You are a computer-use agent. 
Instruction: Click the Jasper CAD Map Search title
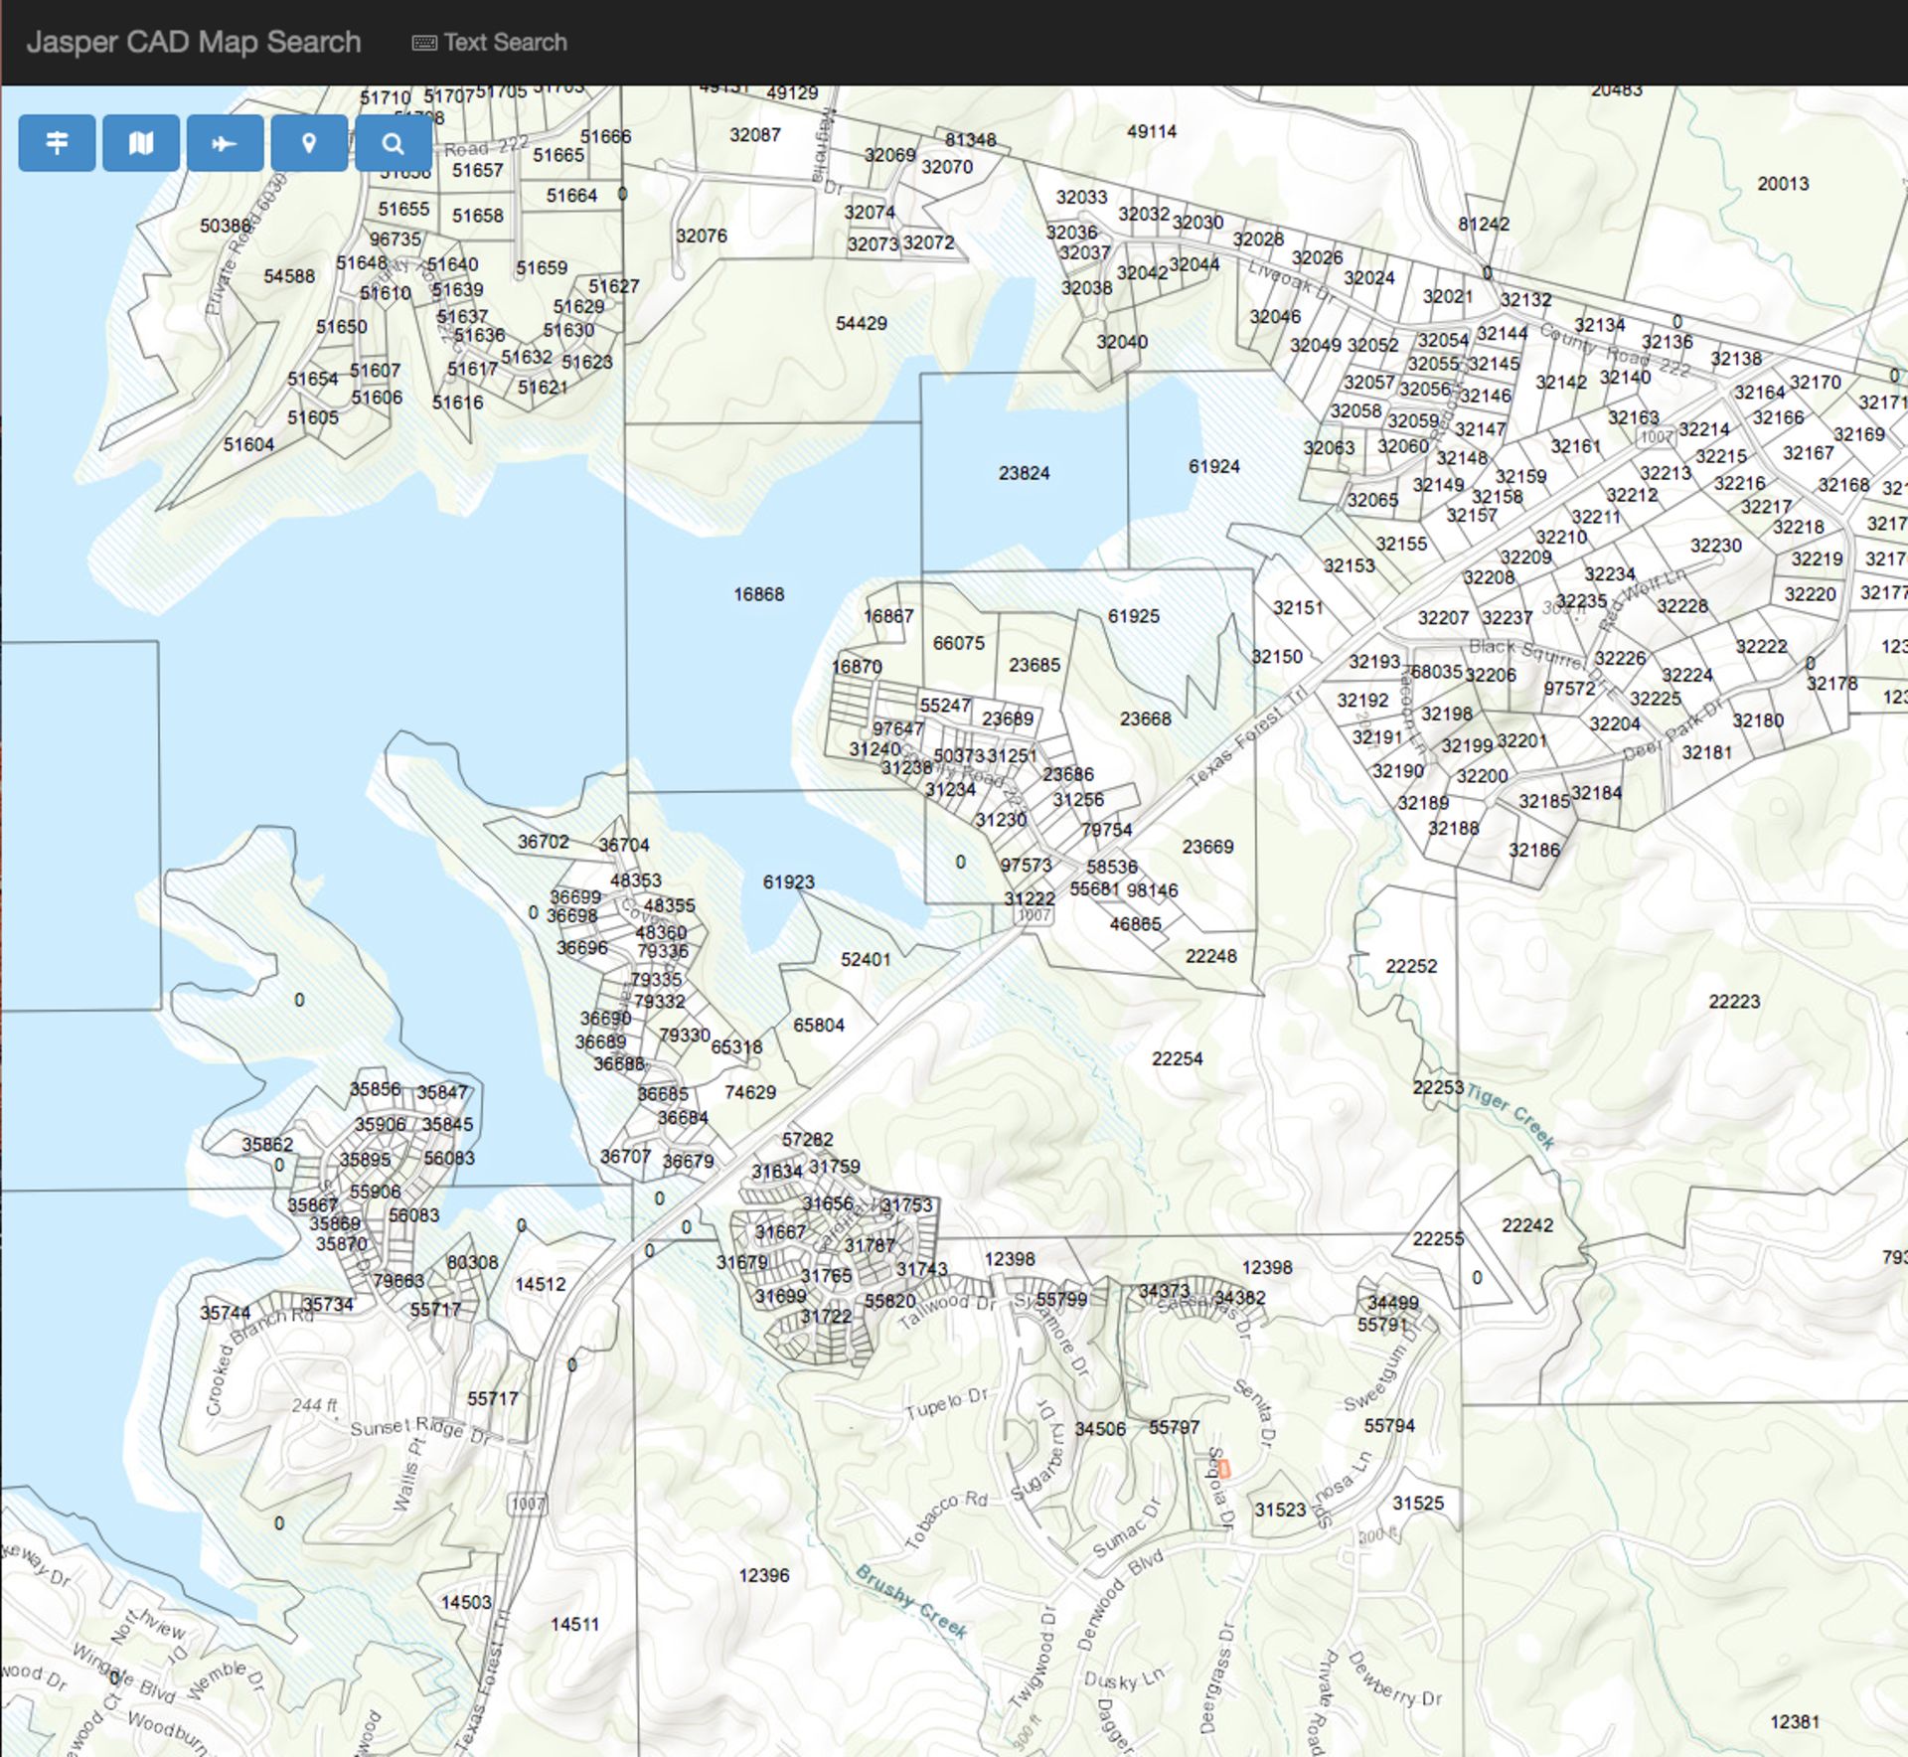(194, 42)
